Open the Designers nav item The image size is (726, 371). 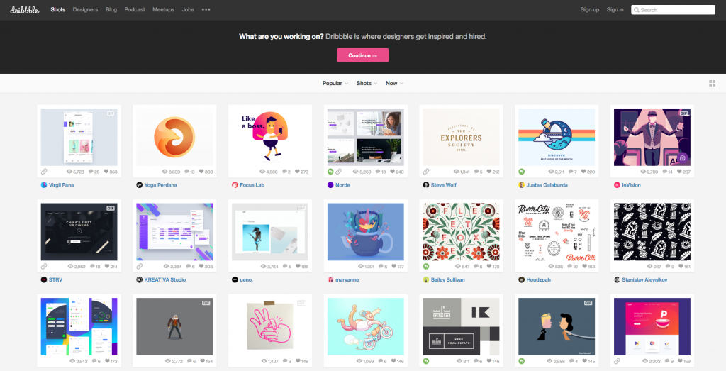tap(85, 9)
